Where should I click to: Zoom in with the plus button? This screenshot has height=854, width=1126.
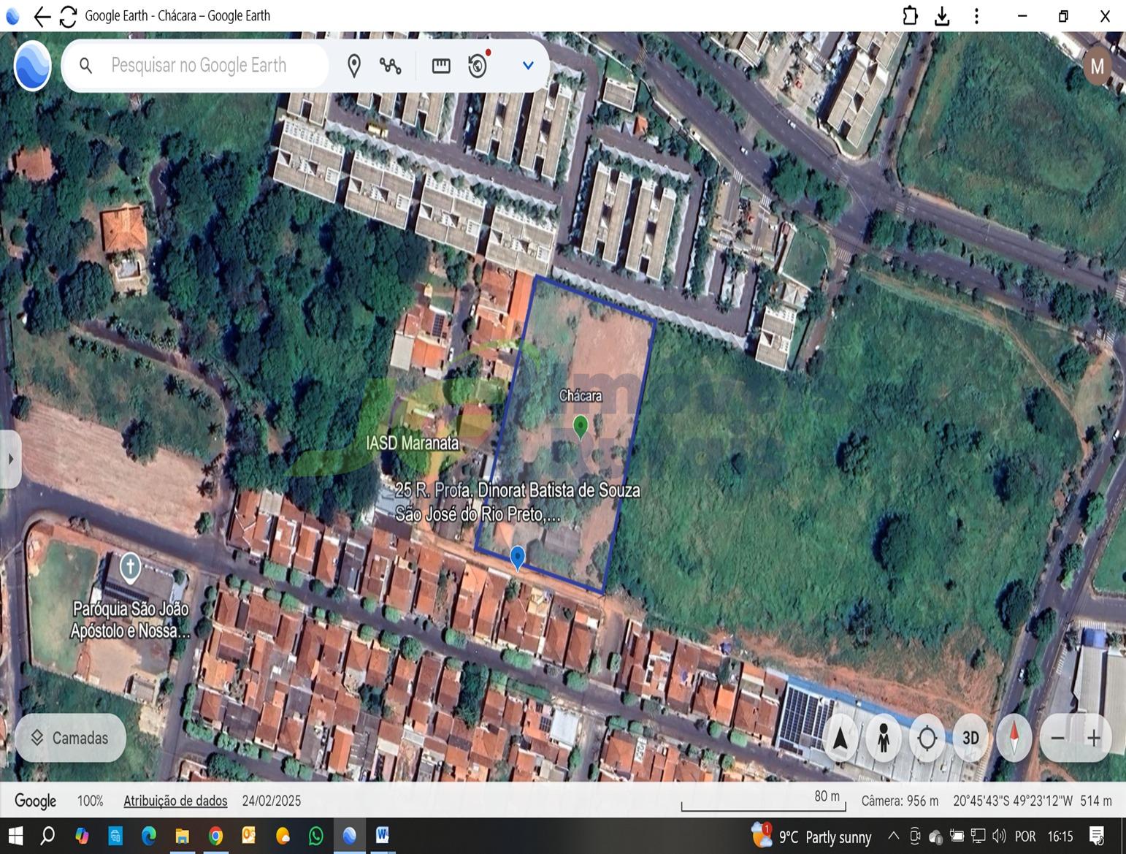click(1093, 739)
